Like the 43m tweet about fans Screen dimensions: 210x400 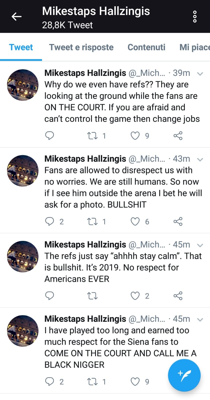pyautogui.click(x=135, y=221)
